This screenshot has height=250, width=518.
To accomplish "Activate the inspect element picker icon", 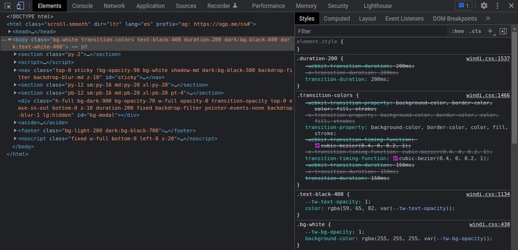I will (8, 5).
